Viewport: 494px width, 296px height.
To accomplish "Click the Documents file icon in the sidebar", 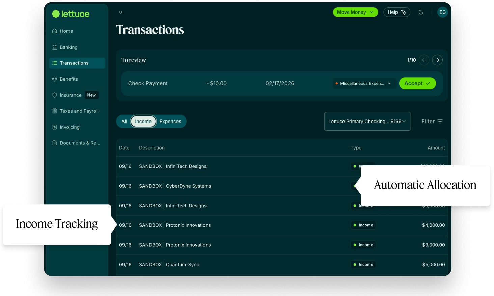I will point(55,143).
